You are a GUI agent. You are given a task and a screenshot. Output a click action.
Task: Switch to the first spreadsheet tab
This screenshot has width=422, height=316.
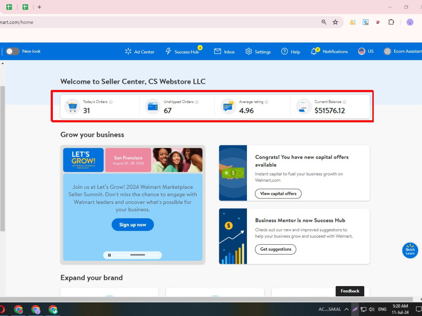tap(9, 7)
